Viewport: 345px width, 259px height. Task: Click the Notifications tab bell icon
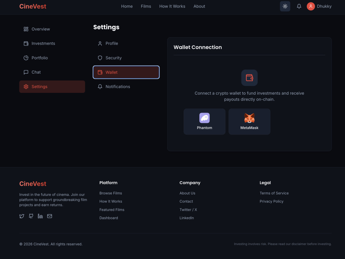100,87
